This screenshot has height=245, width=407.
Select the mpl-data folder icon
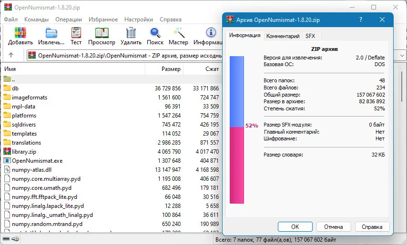[7, 107]
